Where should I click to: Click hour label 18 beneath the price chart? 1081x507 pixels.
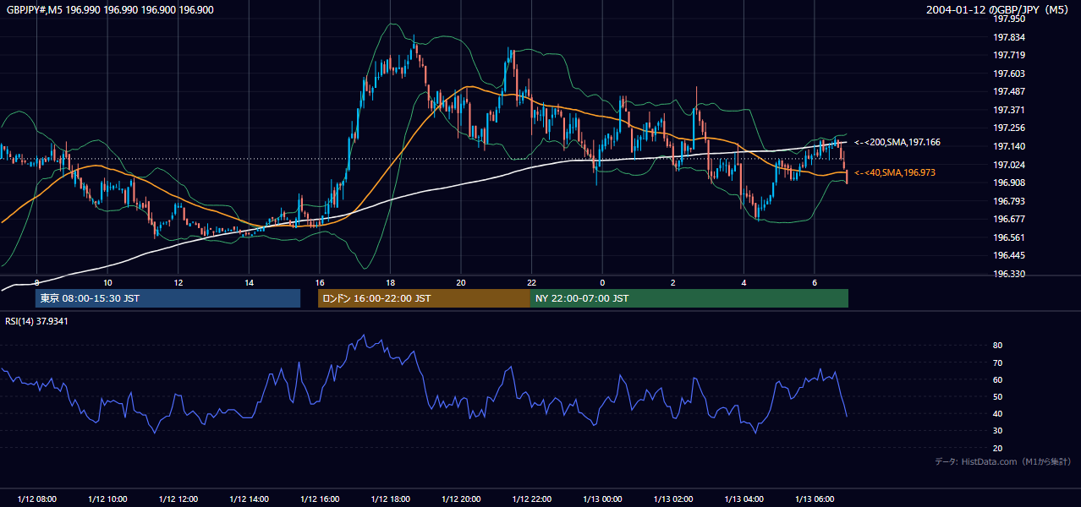click(390, 282)
